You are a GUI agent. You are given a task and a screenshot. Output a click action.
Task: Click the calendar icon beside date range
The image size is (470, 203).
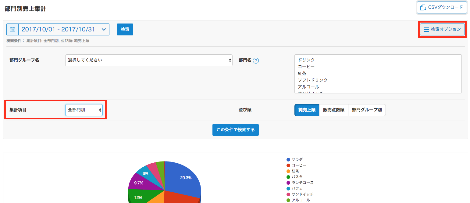(12, 29)
